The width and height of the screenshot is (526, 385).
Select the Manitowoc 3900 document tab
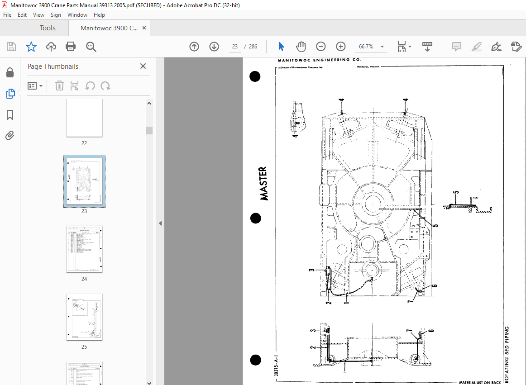[x=109, y=28]
